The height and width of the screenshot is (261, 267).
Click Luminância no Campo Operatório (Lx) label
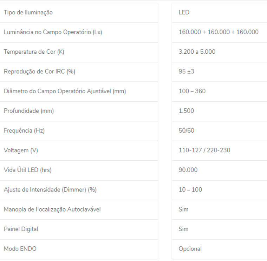coord(53,32)
